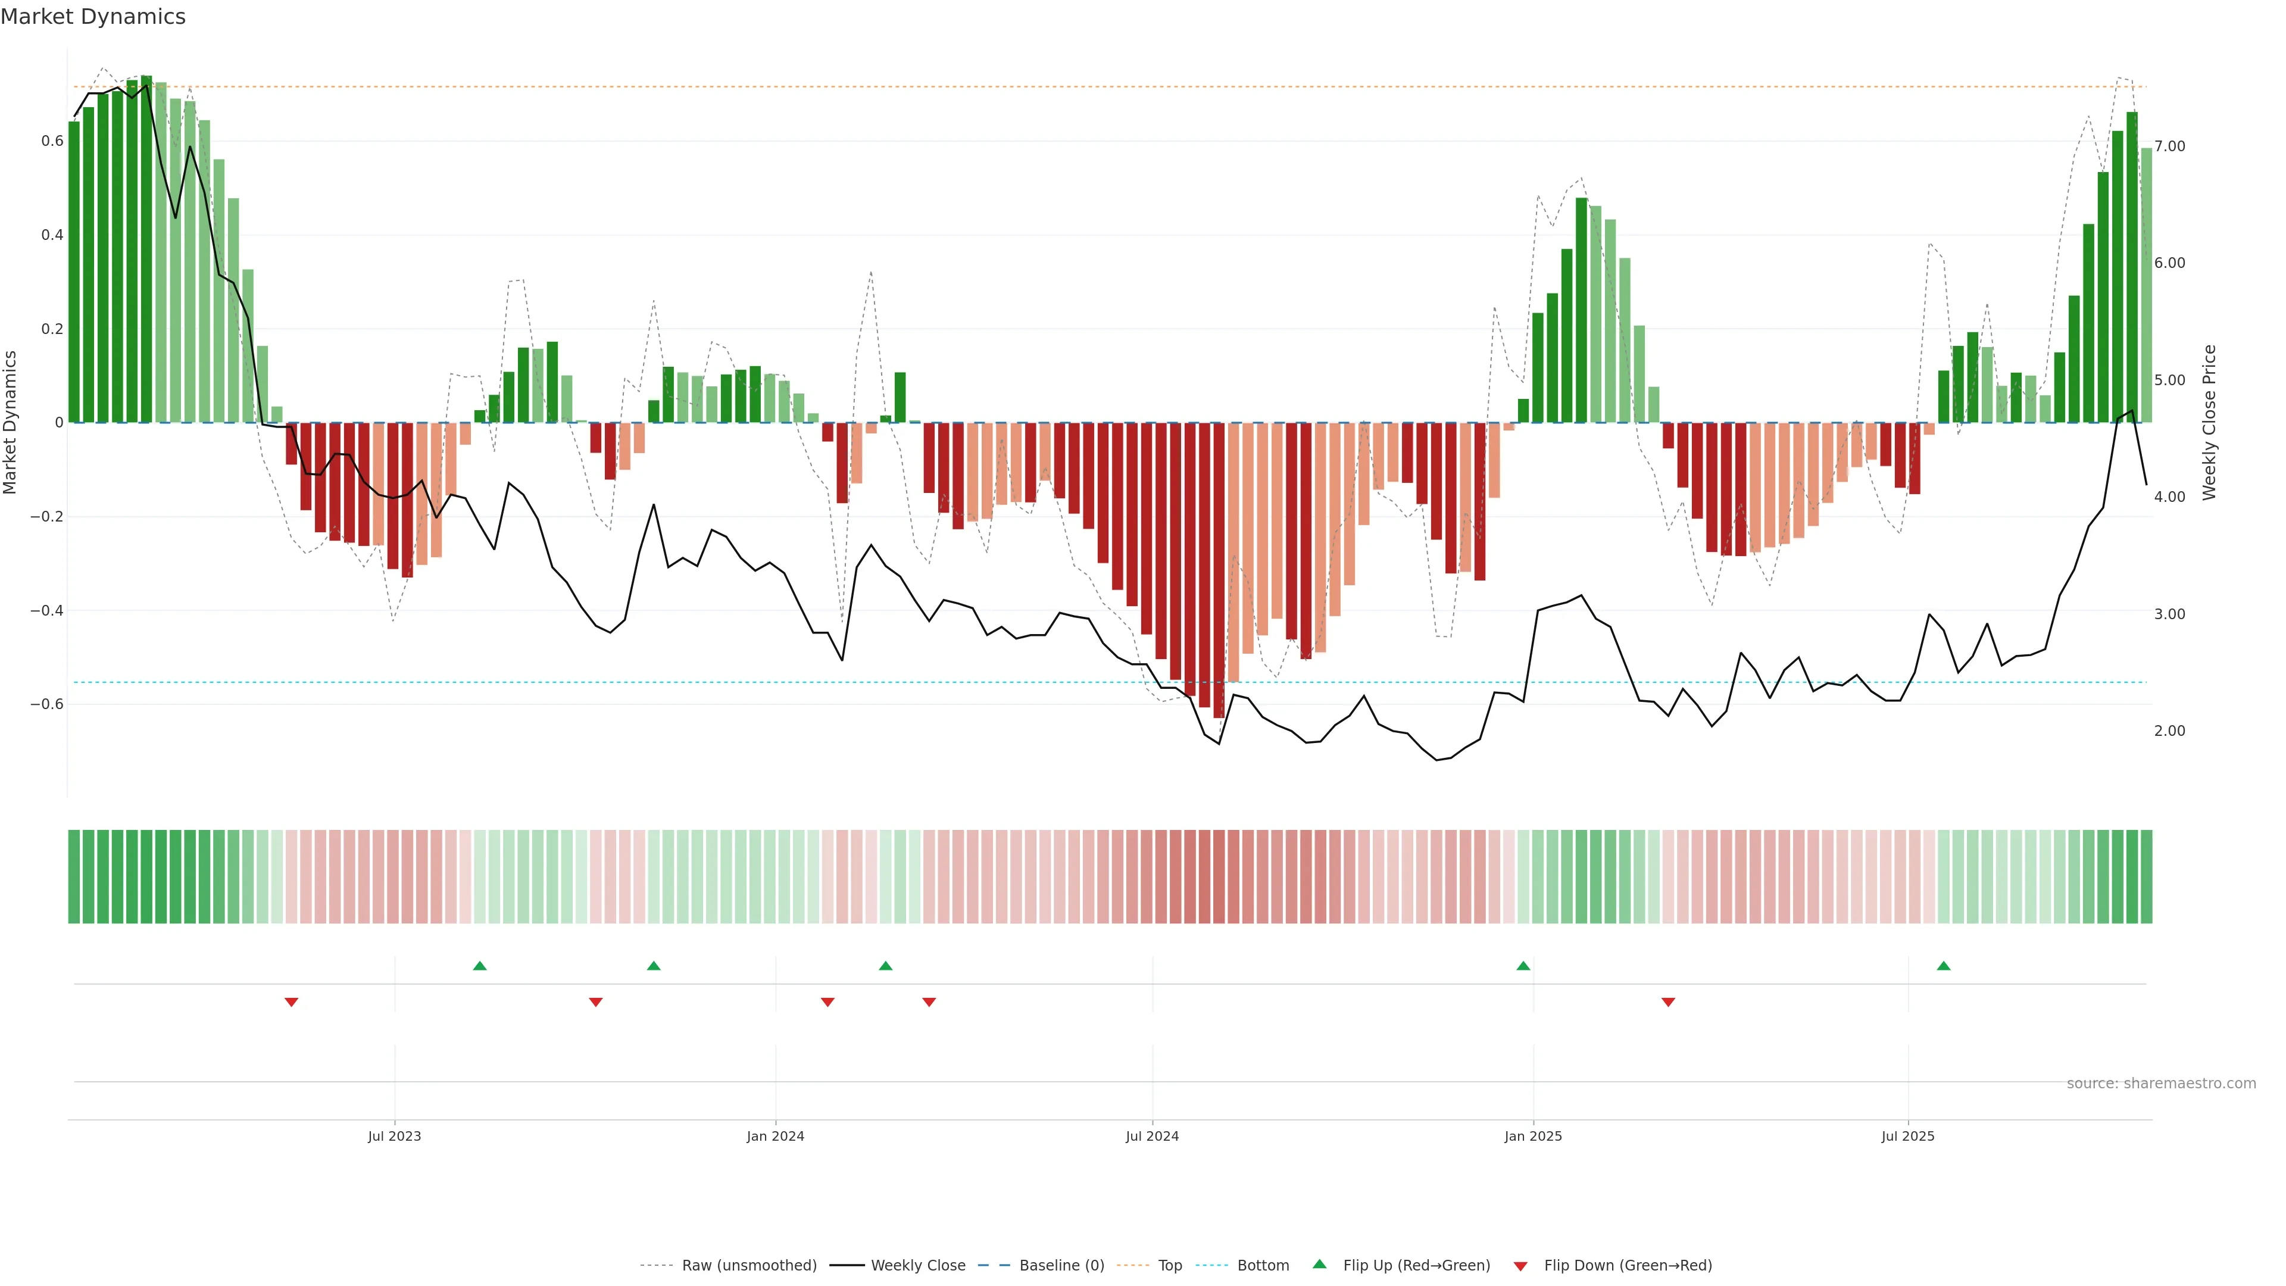This screenshot has height=1286, width=2286.
Task: Toggle the Weekly Close legend entry
Action: [x=917, y=1266]
